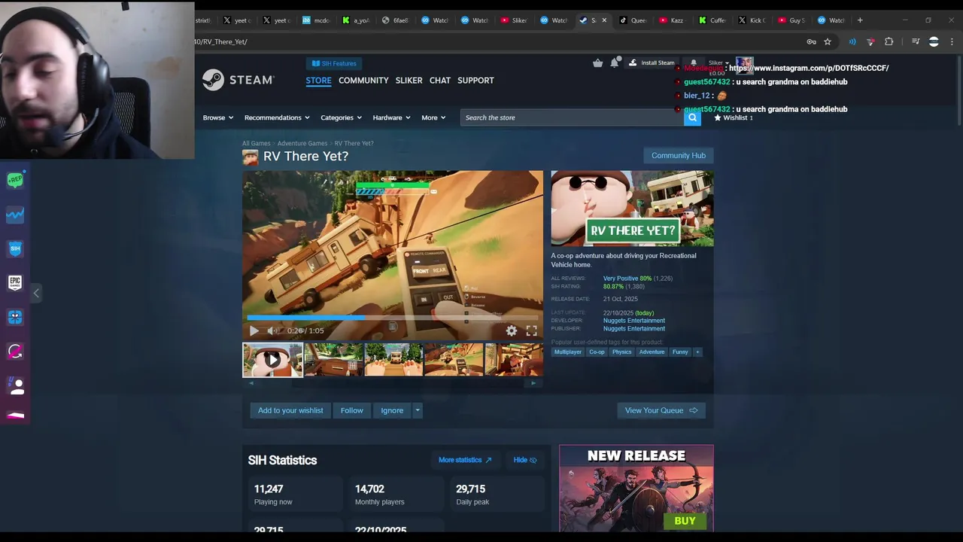The image size is (963, 542).
Task: Expand the Recommendations menu
Action: (x=278, y=117)
